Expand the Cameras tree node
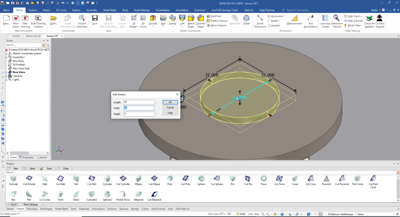The height and width of the screenshot is (217, 400). [7, 76]
